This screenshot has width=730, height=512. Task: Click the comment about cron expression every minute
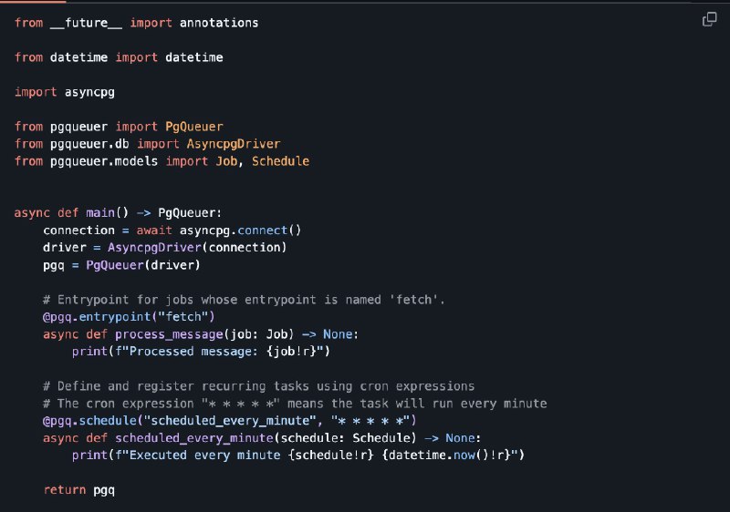(x=295, y=404)
